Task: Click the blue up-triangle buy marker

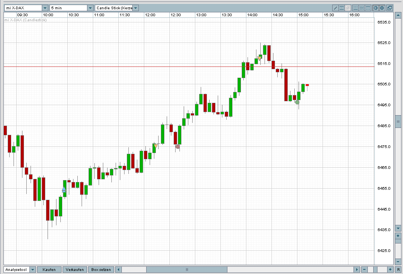Action: pos(64,190)
